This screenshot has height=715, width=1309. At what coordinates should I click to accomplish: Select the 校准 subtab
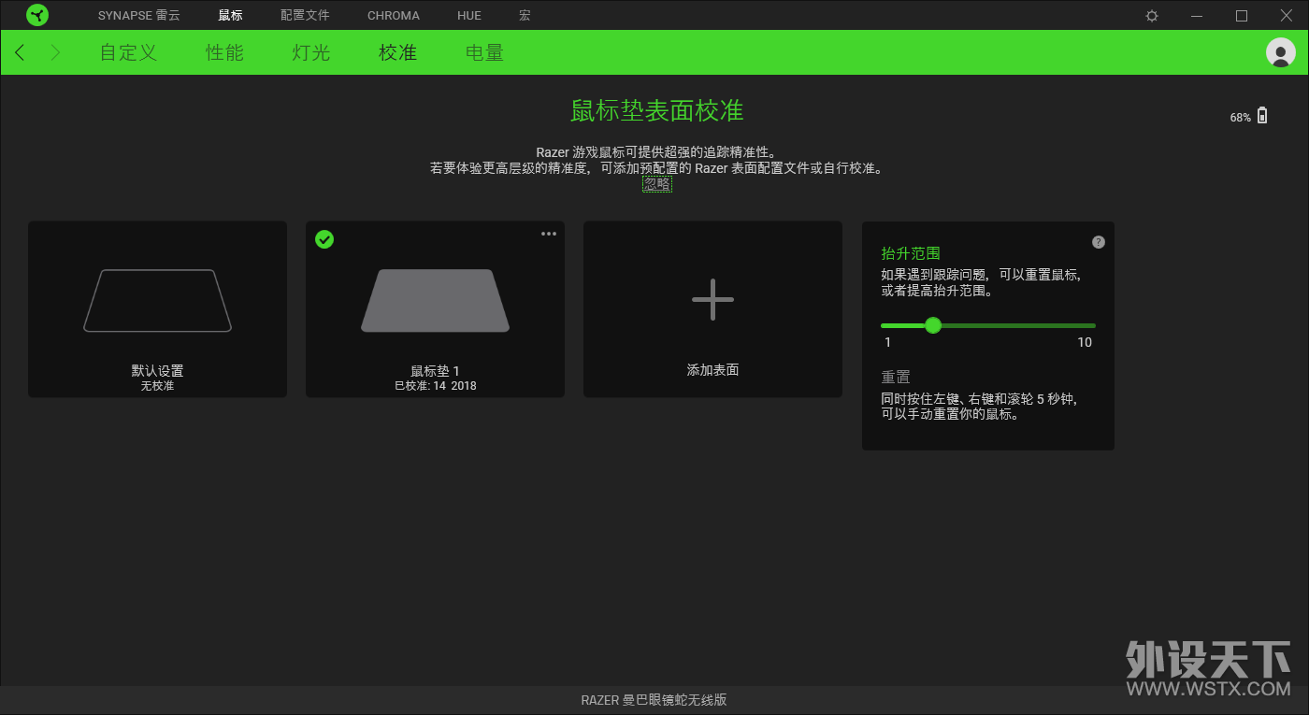pos(397,52)
